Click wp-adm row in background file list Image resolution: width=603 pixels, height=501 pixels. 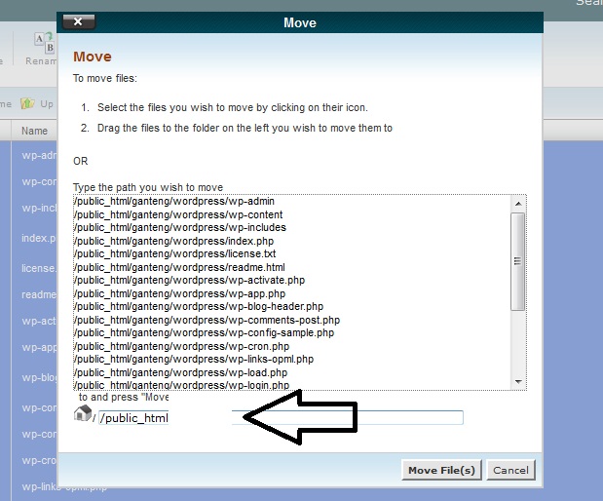point(39,155)
